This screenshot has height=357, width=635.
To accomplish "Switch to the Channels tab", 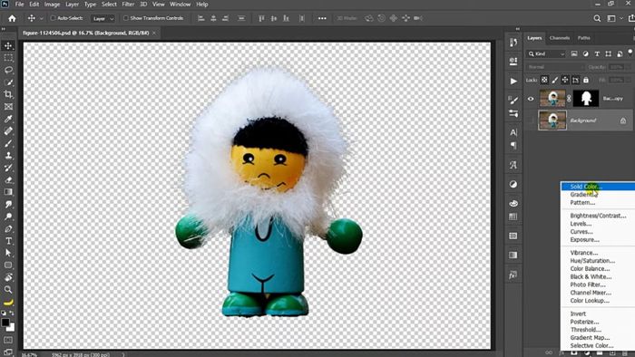I will [560, 38].
